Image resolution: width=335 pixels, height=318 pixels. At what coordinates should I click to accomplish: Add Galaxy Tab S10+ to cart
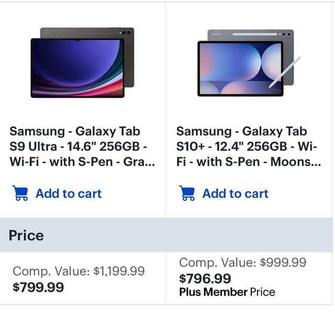pos(235,194)
